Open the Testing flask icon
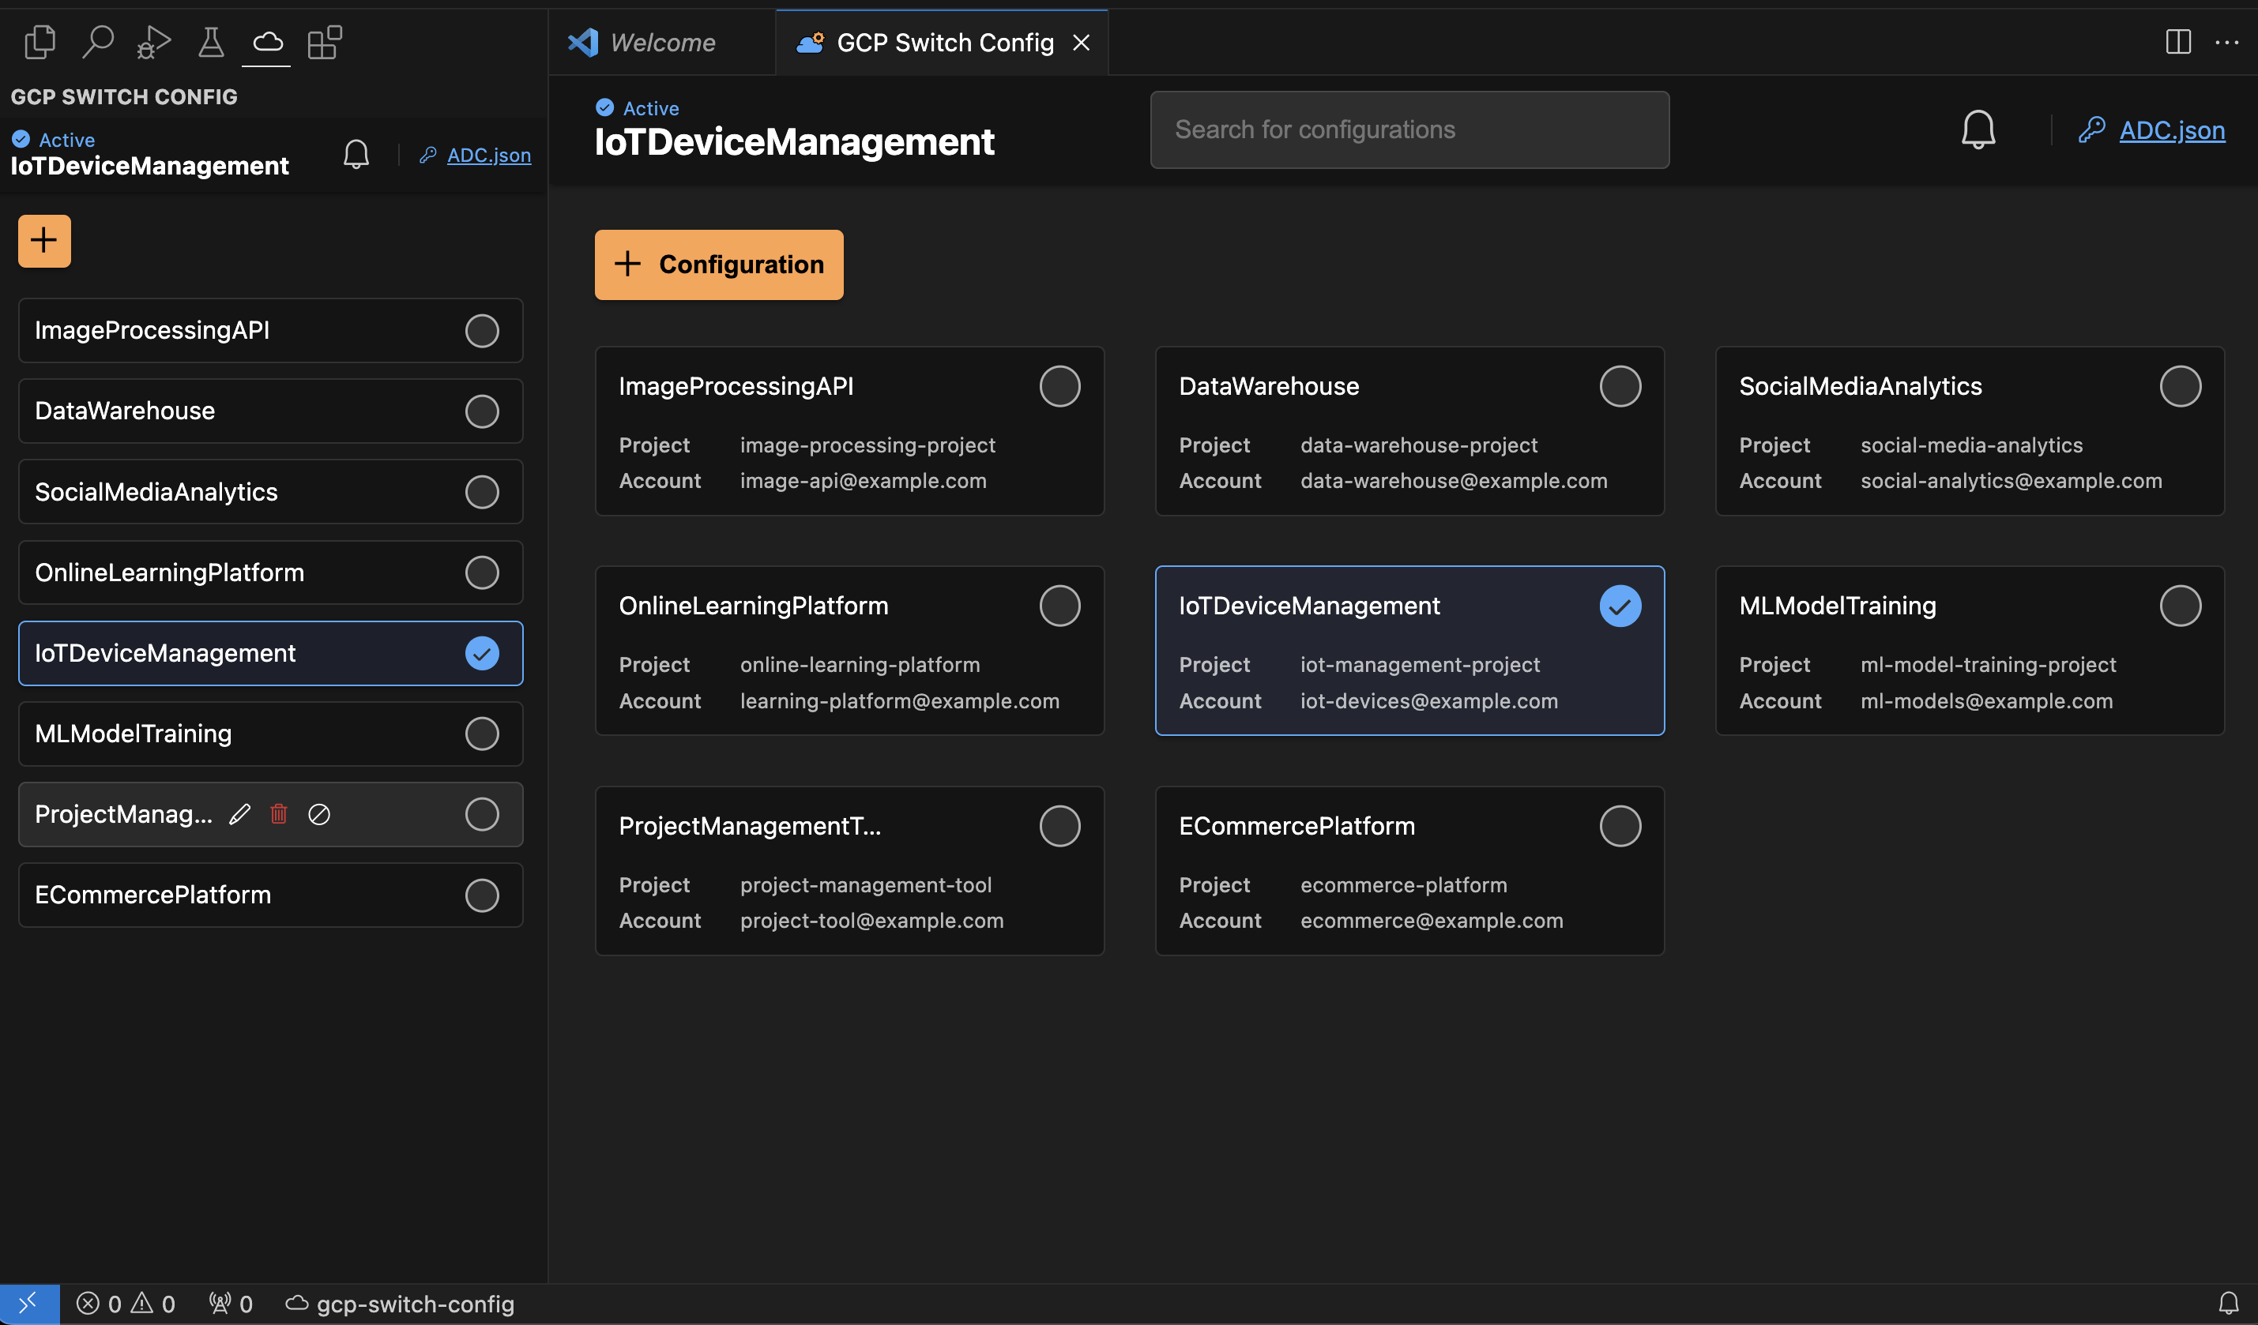 point(211,42)
